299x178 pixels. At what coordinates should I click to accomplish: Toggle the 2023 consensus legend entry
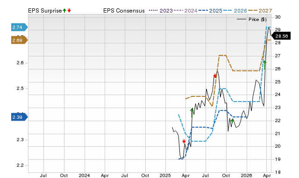pyautogui.click(x=161, y=11)
